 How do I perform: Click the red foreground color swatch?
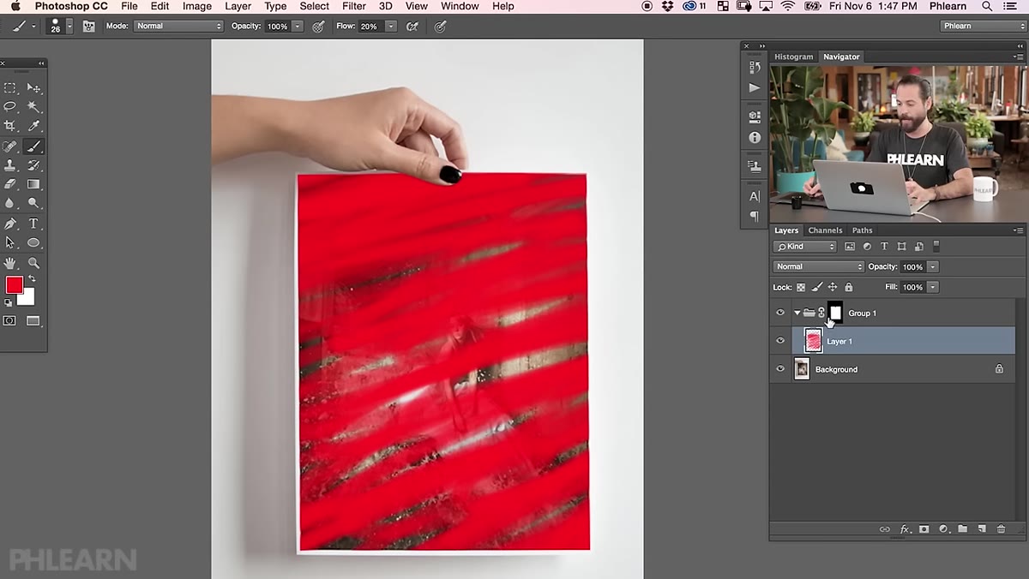click(14, 285)
